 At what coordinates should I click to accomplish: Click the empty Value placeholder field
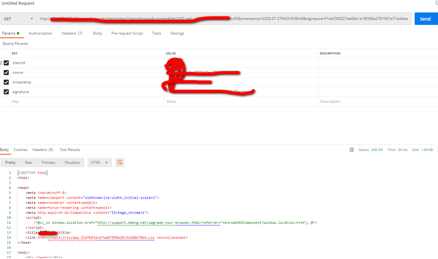pos(241,101)
